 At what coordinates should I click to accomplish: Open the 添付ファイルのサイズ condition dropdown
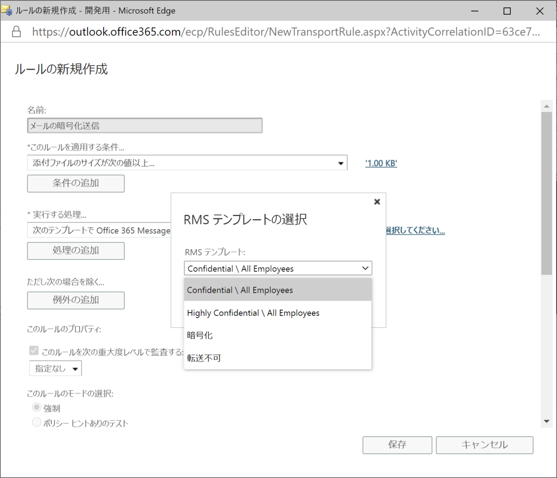(187, 163)
